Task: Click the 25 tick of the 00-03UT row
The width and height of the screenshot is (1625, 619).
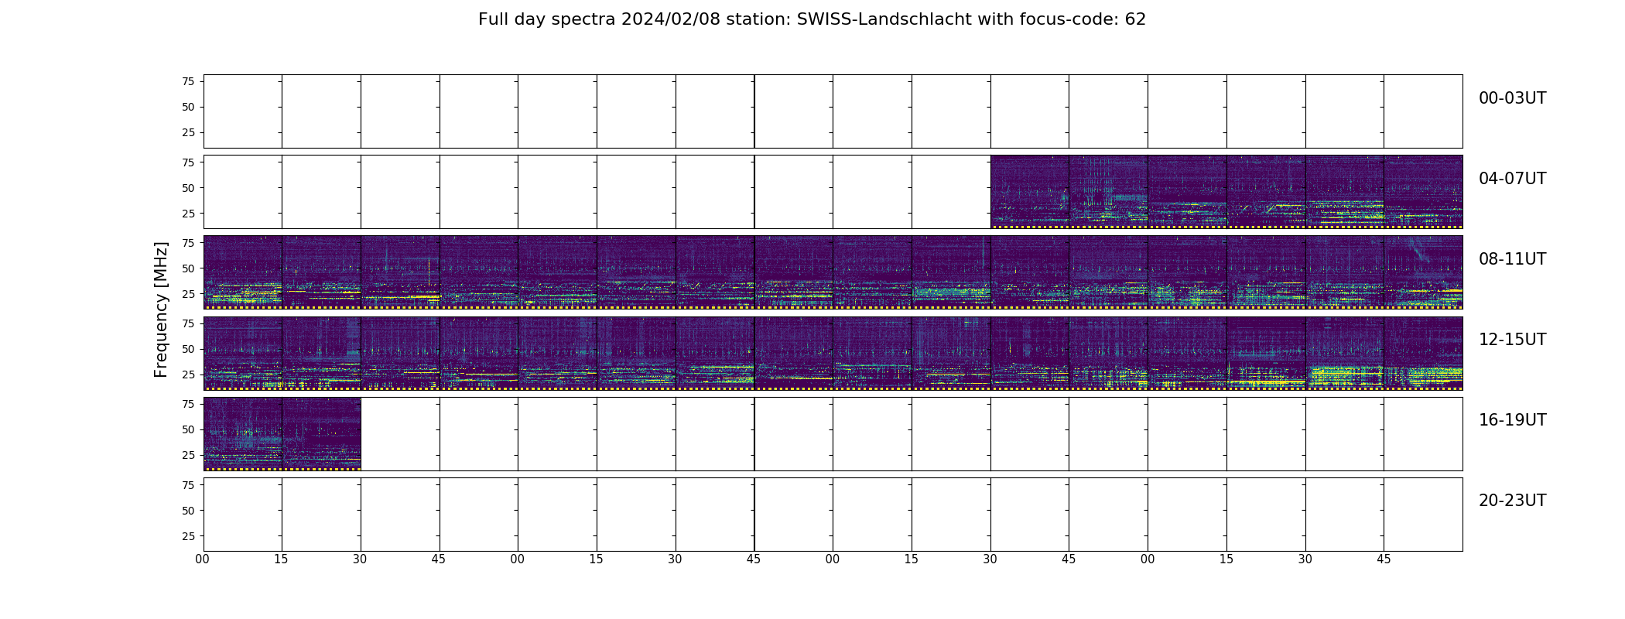Action: 188,132
